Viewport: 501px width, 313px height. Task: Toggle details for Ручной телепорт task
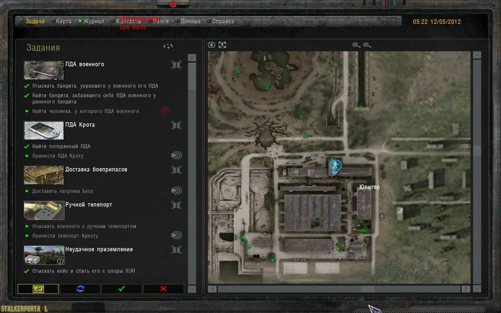click(x=176, y=205)
